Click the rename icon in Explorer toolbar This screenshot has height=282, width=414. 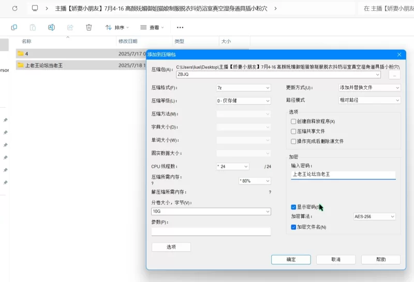(x=51, y=27)
